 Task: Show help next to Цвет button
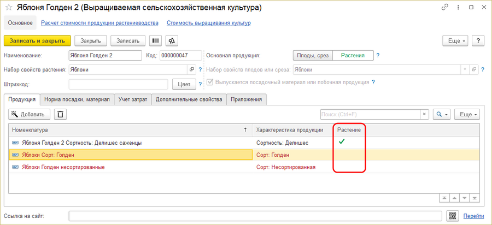click(200, 84)
